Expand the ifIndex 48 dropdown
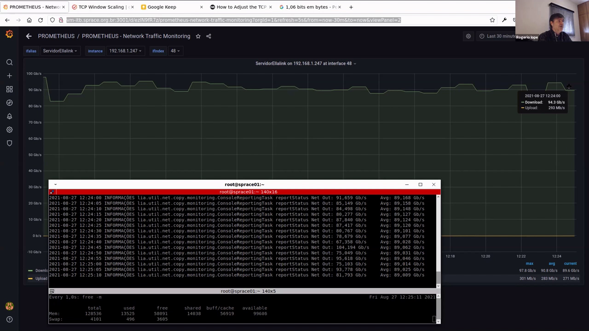Viewport: 589px width, 331px height. (x=175, y=51)
